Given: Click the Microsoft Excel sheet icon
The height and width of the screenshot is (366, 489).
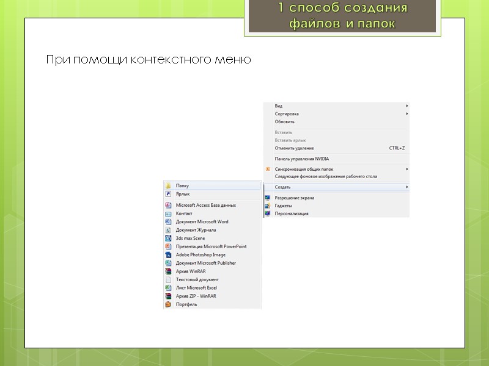Looking at the screenshot, I should tap(168, 287).
